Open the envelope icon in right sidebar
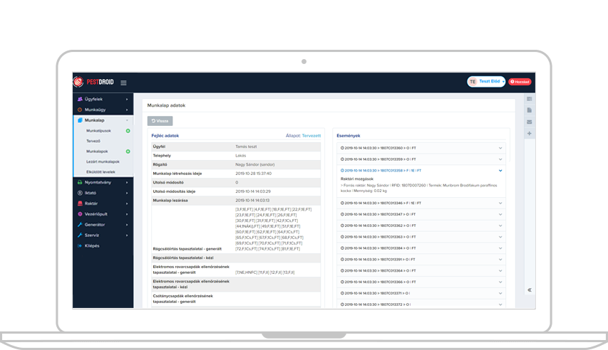The width and height of the screenshot is (608, 350). (529, 122)
